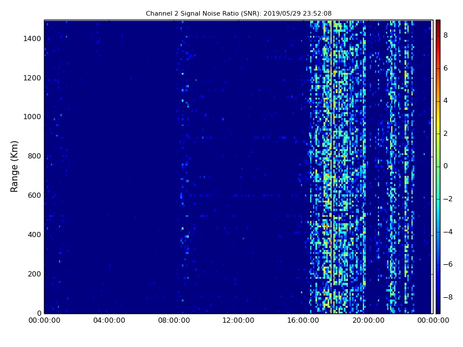
Task: Click the colorbar label 4
Action: coord(446,101)
